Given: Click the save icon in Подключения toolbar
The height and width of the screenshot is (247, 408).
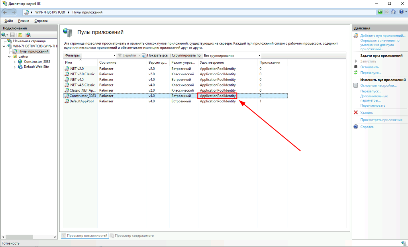Looking at the screenshot, I should [x=12, y=35].
